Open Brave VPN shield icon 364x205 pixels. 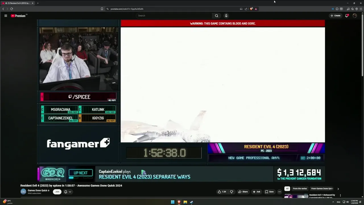point(357,9)
